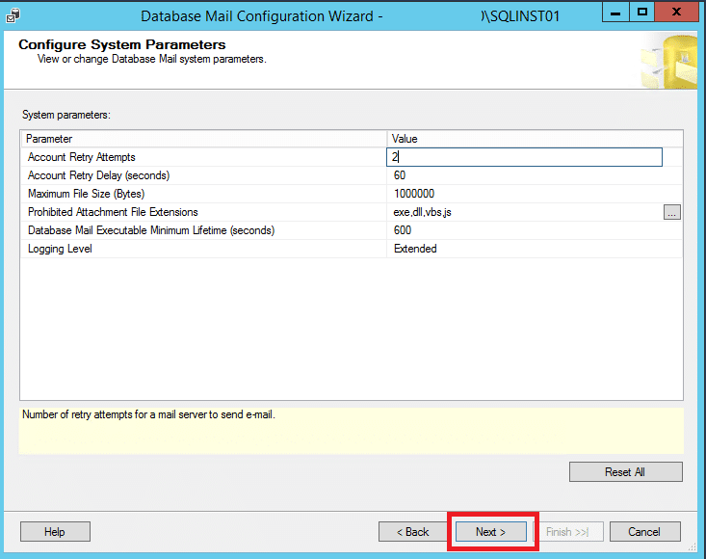Viewport: 706px width, 559px height.
Task: Click the Next > button
Action: (x=491, y=532)
